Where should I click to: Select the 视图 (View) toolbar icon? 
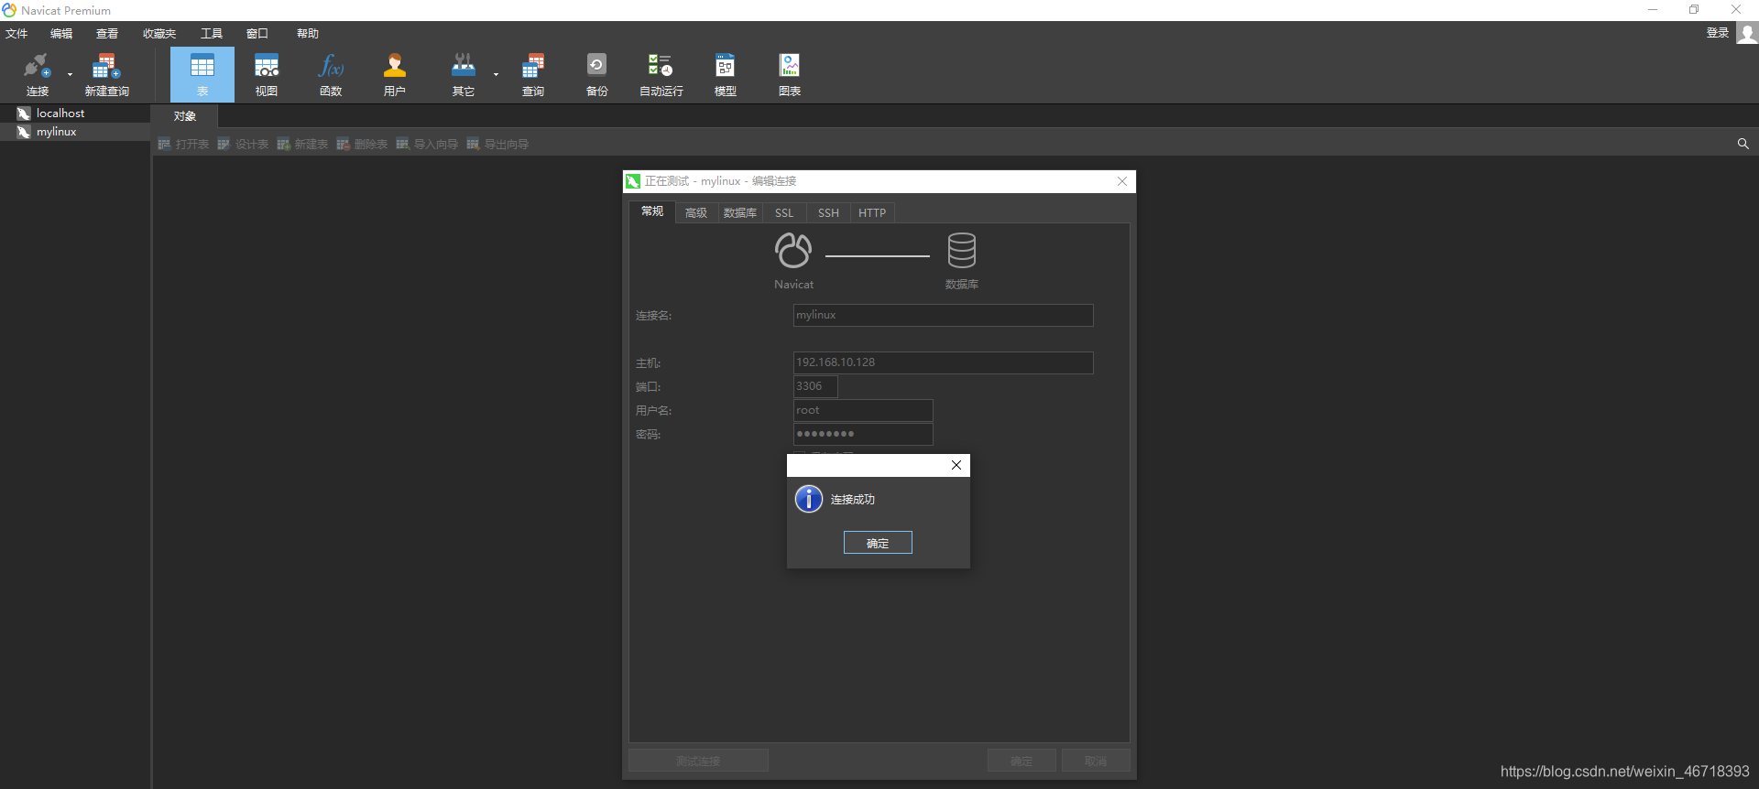pyautogui.click(x=267, y=67)
